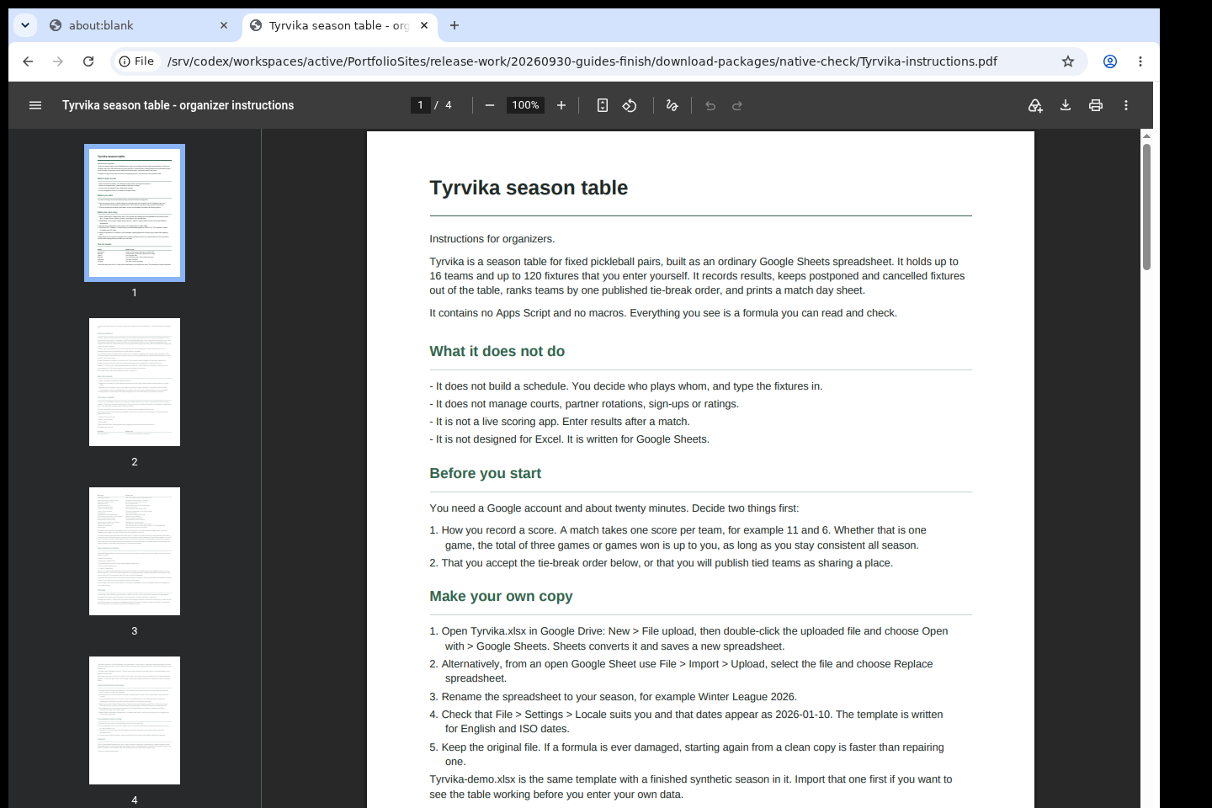Image resolution: width=1212 pixels, height=808 pixels.
Task: Click the 'Instructions for organizers.' line
Action: pyautogui.click(x=492, y=239)
